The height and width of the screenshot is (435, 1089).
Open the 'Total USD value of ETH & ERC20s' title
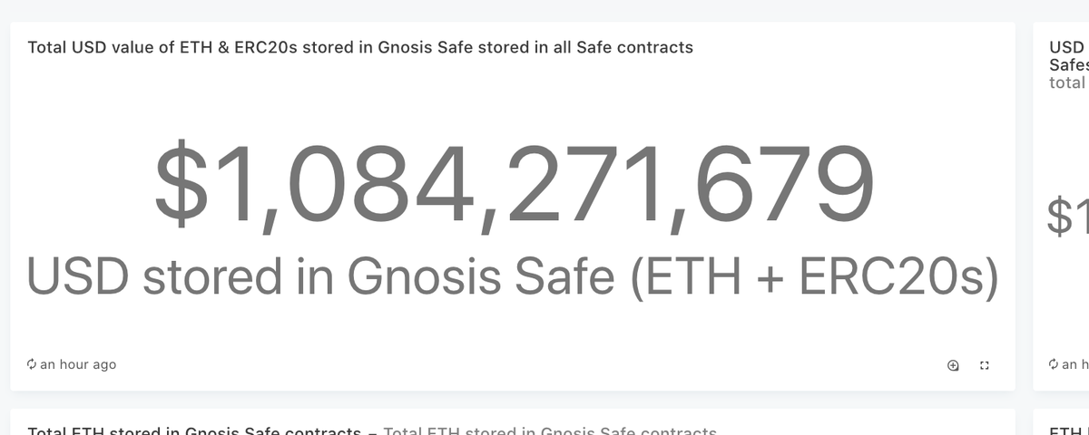tap(360, 47)
